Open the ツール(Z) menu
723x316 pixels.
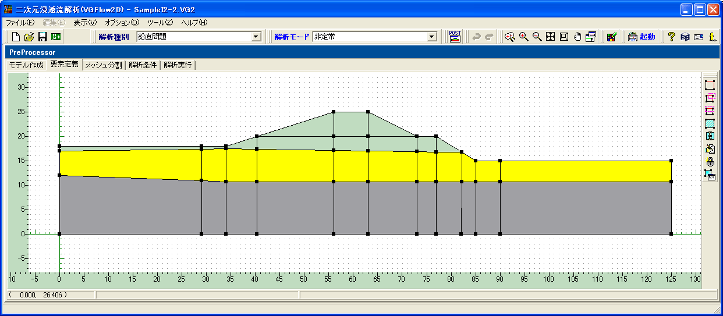pyautogui.click(x=160, y=23)
